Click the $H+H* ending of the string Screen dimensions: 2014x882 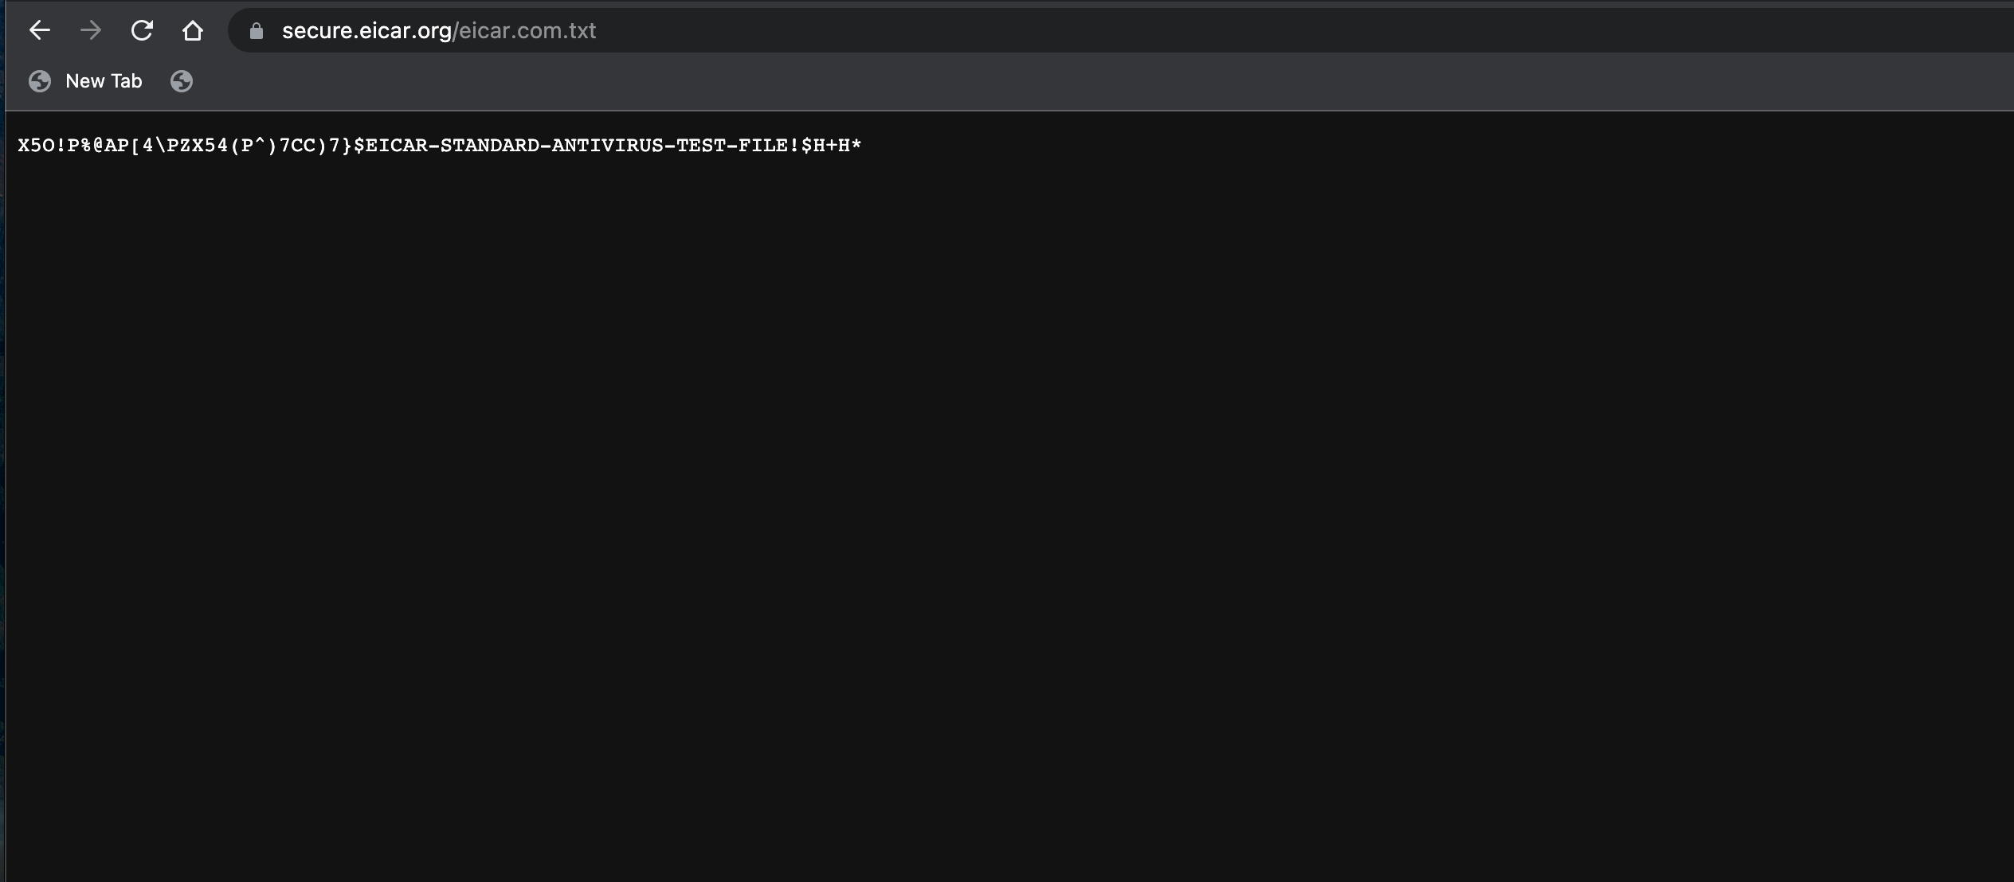[831, 146]
